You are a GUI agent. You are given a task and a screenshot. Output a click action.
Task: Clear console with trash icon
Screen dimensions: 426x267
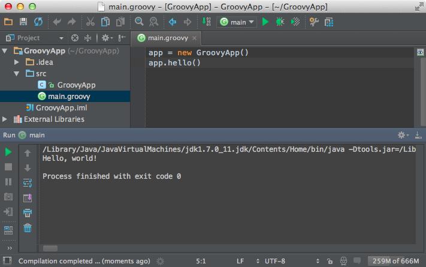28,228
